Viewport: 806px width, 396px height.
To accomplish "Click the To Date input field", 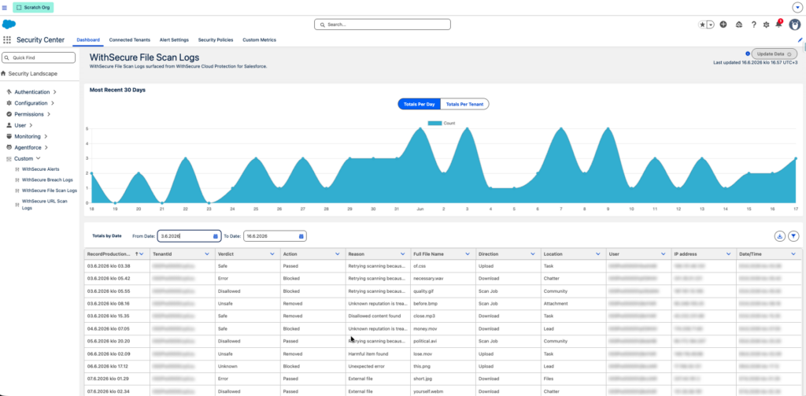I will tap(275, 236).
